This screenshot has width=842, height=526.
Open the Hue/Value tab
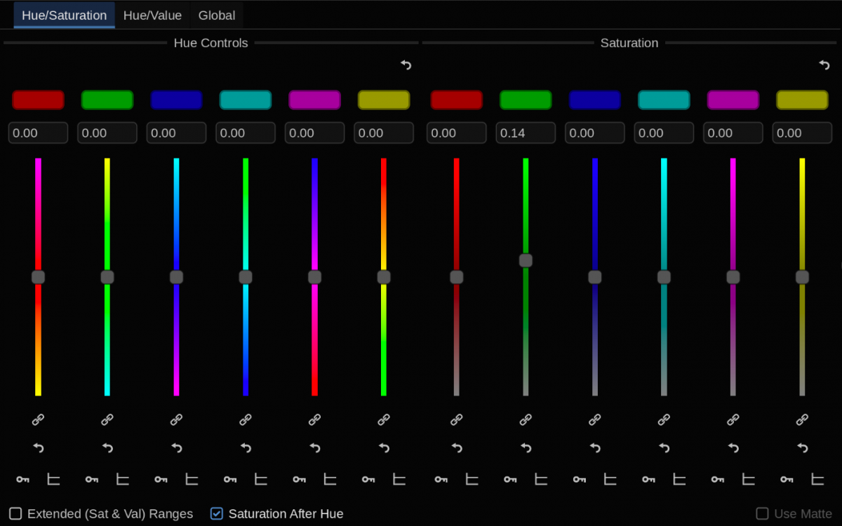click(152, 15)
